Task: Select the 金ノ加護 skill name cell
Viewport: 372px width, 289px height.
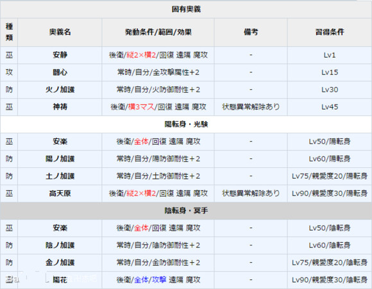Action: 60,263
